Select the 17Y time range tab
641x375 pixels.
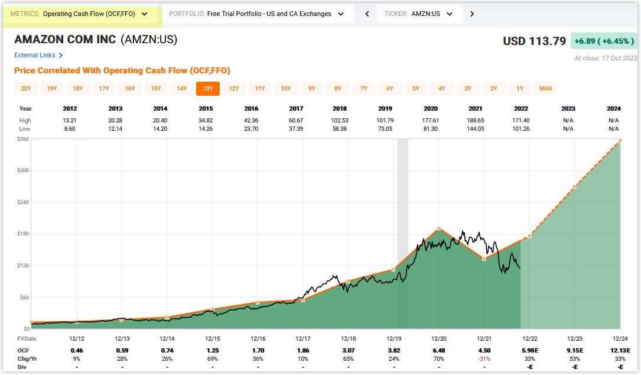pos(104,89)
